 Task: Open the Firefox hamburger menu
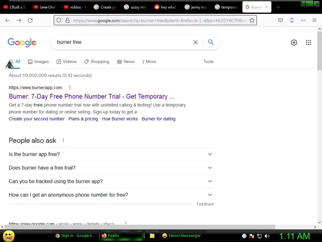click(x=314, y=20)
